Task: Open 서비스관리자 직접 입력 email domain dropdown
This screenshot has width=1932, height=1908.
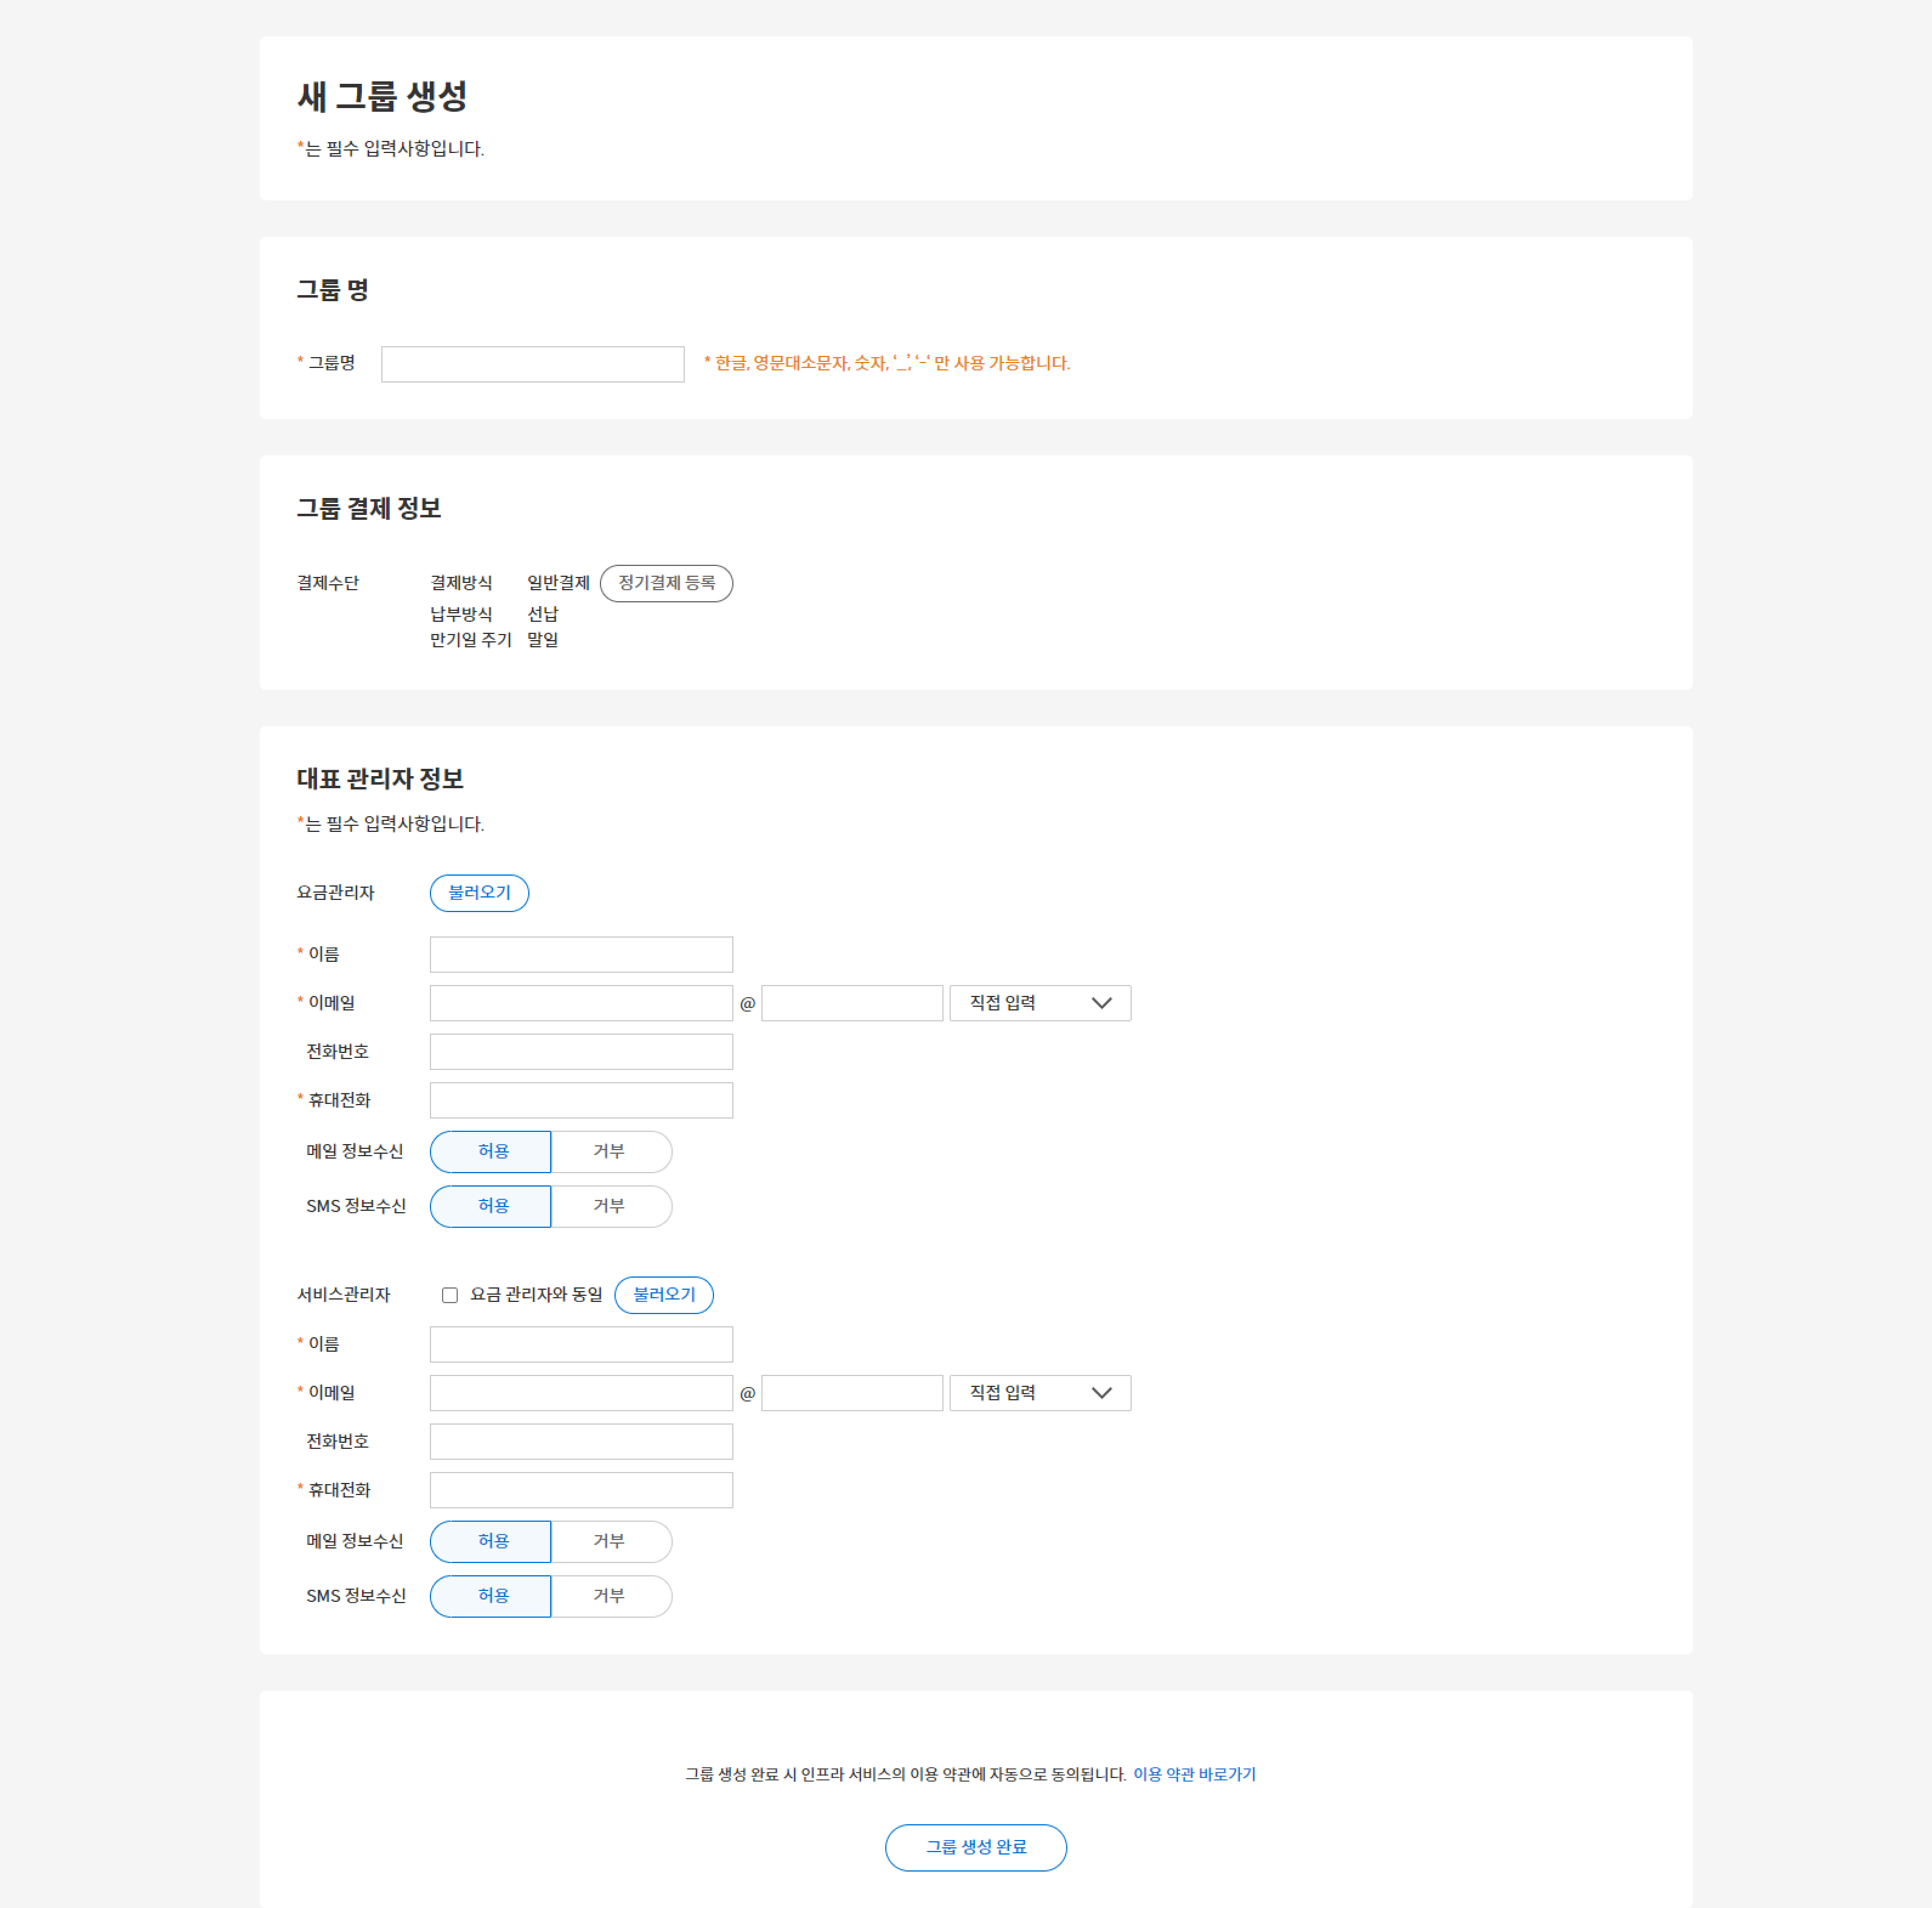Action: [1040, 1393]
